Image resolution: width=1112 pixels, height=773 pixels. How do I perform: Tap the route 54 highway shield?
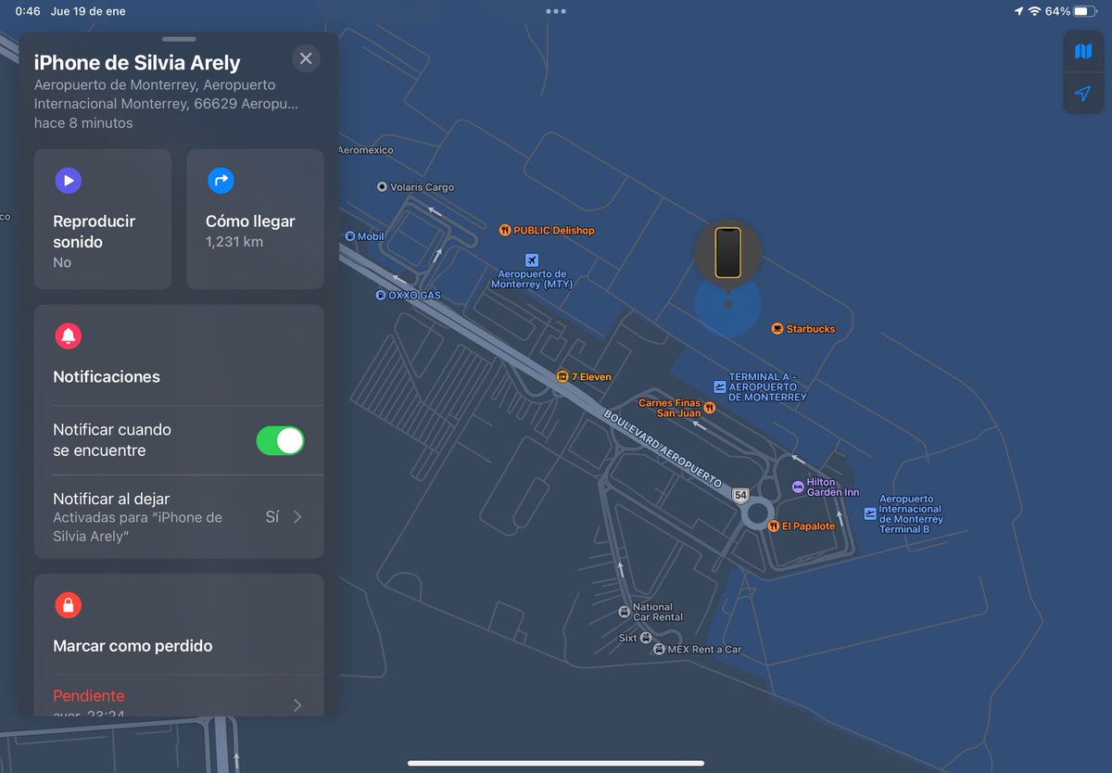(x=739, y=495)
